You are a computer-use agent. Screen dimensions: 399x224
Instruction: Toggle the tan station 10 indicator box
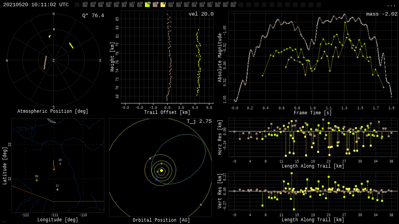[x=155, y=5]
